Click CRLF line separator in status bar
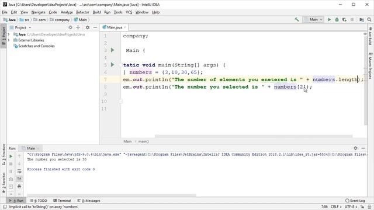The image size is (374, 210). [x=336, y=206]
